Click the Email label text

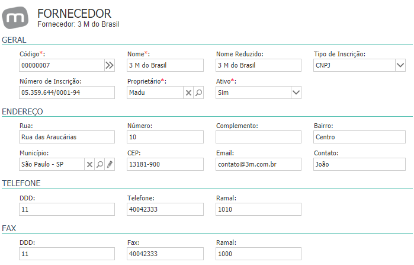point(225,153)
